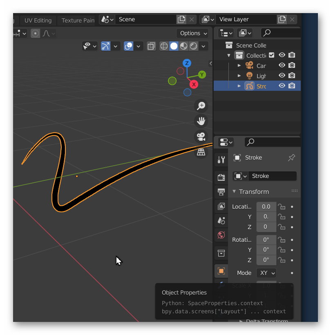Open object visibility and selectability dropdown
Viewport: 331px width, 335px height.
click(x=89, y=46)
